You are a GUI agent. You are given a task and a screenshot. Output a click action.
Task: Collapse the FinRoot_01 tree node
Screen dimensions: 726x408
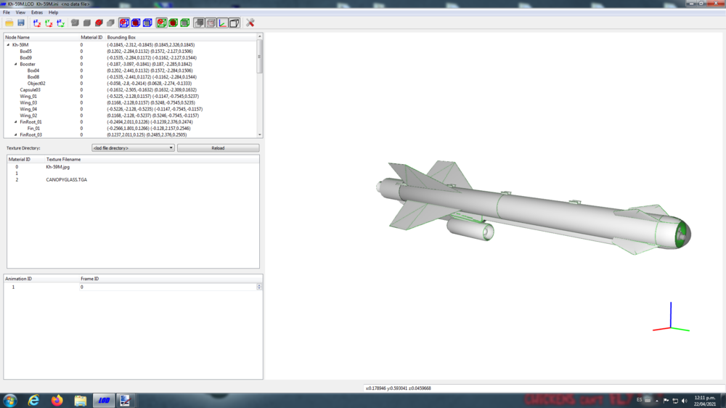pos(16,122)
